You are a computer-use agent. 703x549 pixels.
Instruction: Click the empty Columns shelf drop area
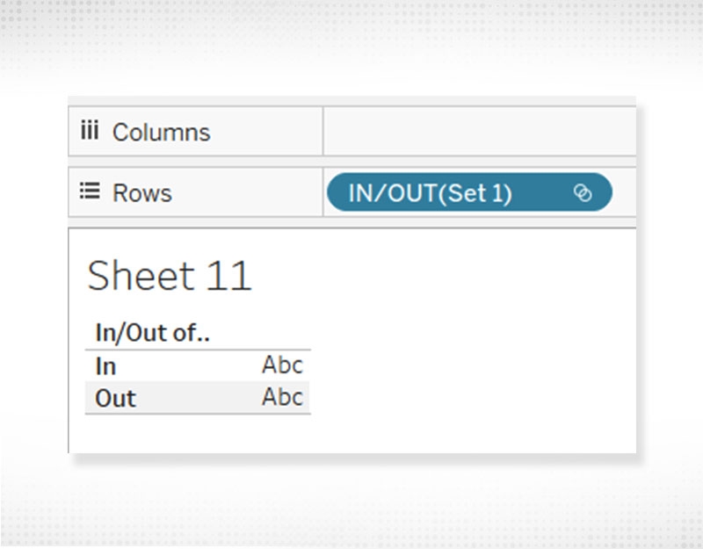[479, 132]
